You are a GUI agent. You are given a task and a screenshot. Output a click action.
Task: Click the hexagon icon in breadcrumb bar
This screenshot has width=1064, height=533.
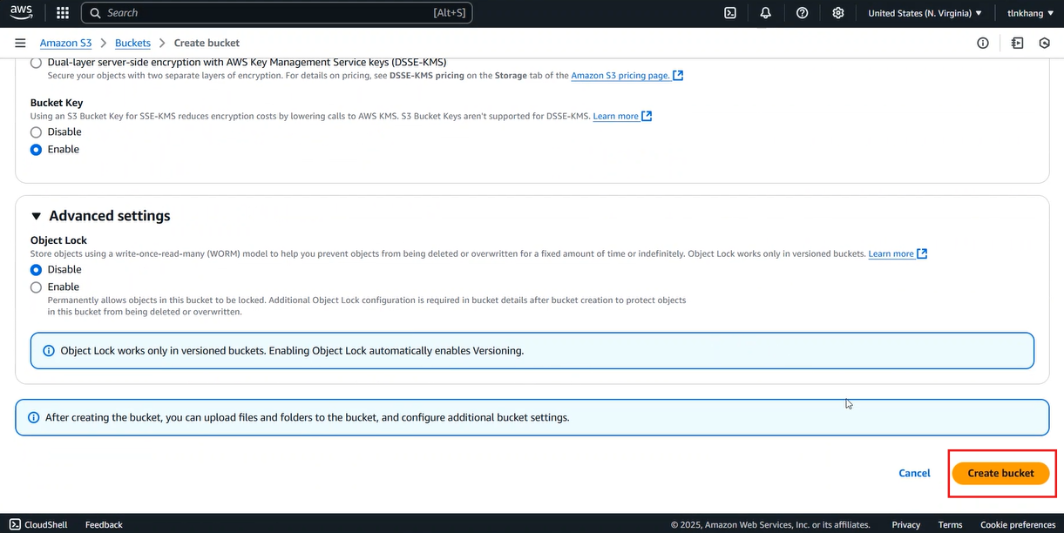(x=1044, y=43)
